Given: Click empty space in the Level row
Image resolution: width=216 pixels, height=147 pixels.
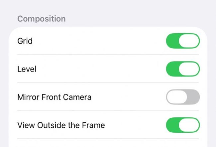Looking at the screenshot, I should coord(100,69).
